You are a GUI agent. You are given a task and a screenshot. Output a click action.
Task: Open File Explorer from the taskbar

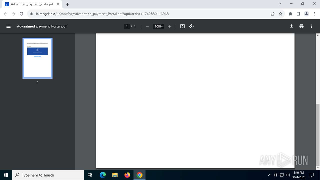pyautogui.click(x=115, y=175)
